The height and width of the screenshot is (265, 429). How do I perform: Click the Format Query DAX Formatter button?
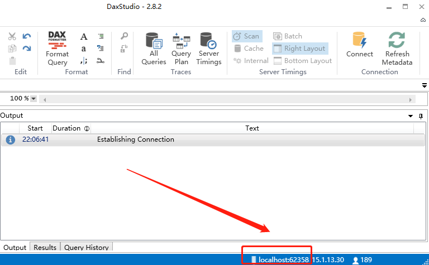coord(57,49)
